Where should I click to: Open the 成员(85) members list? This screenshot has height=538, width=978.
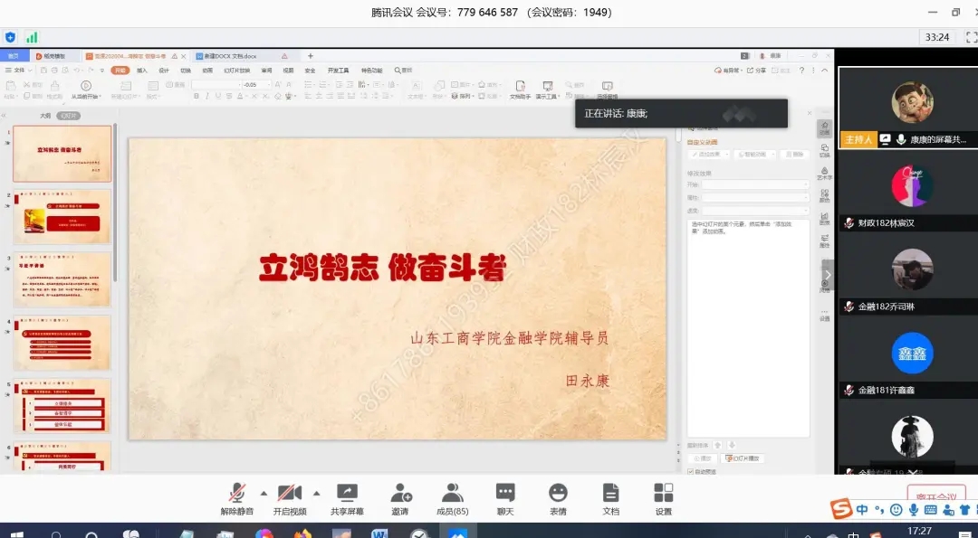(x=452, y=493)
